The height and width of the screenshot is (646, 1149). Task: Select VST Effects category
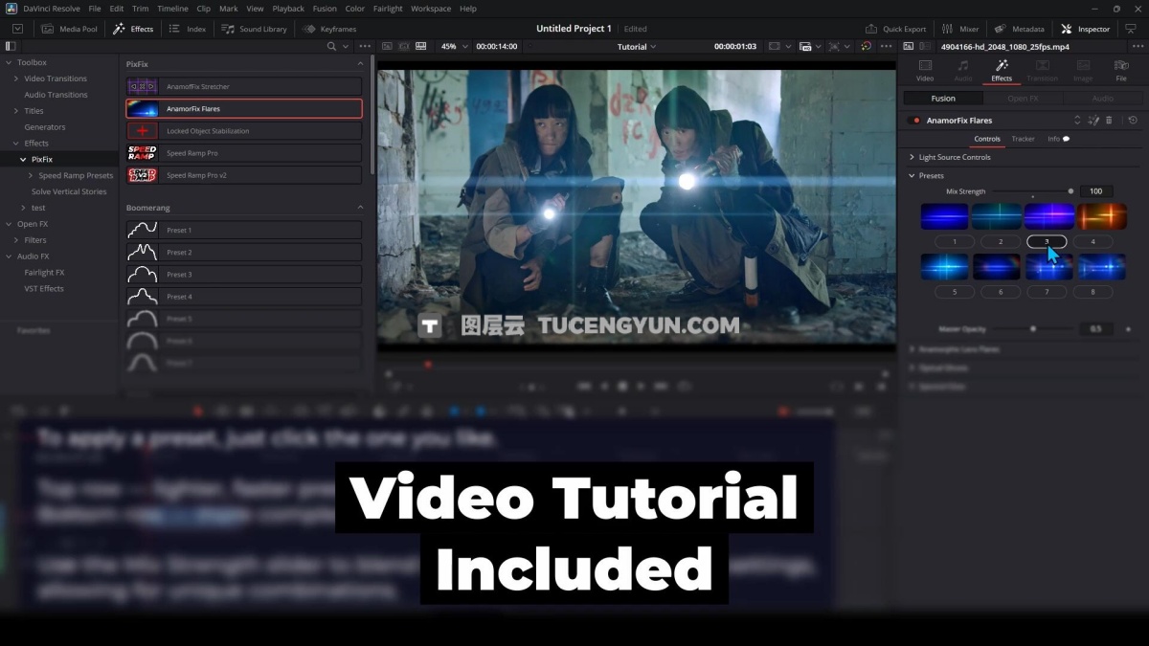coord(44,289)
